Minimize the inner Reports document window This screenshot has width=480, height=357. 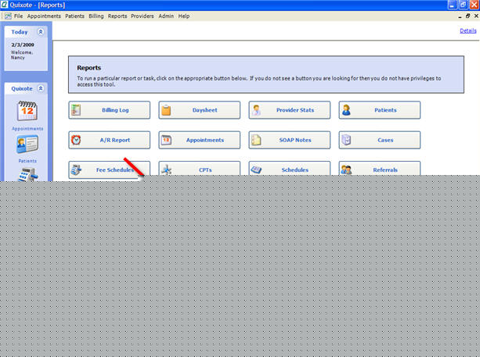click(460, 16)
